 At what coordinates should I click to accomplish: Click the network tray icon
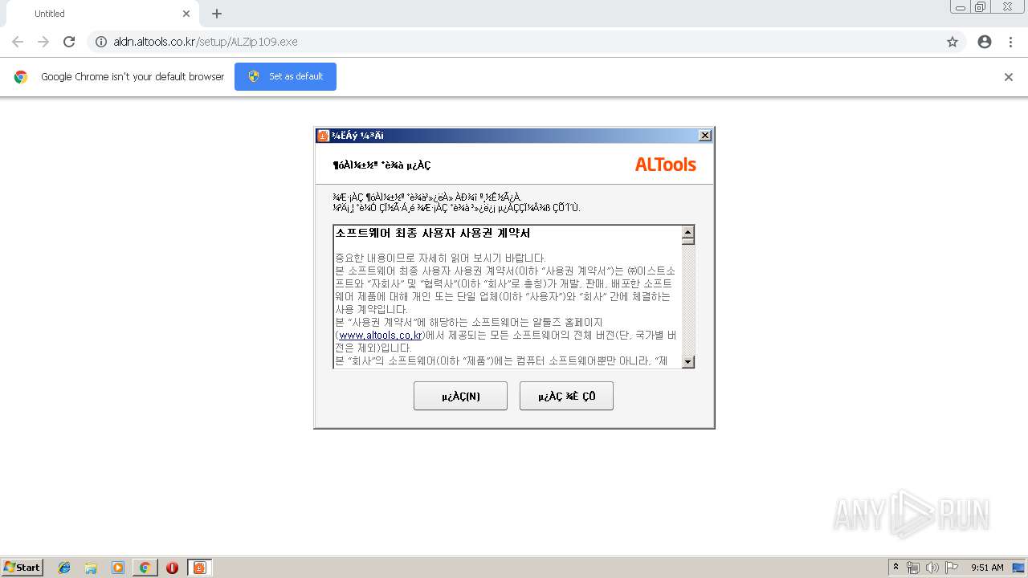(x=913, y=568)
